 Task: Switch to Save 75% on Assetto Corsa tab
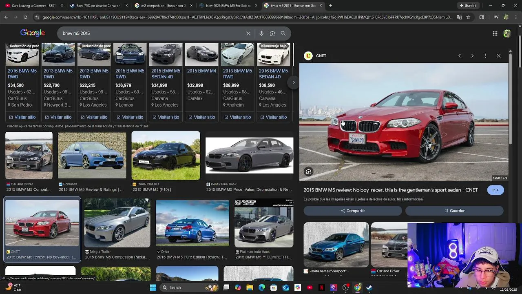point(98,6)
